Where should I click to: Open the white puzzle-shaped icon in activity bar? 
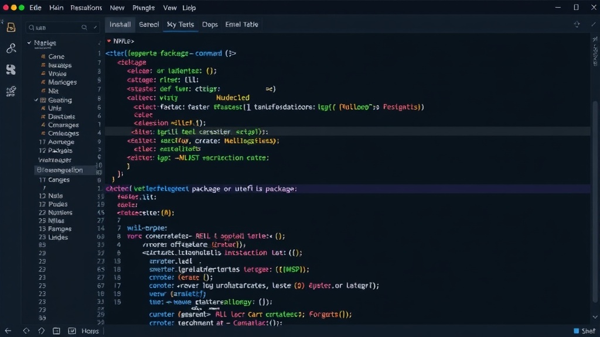tap(11, 69)
